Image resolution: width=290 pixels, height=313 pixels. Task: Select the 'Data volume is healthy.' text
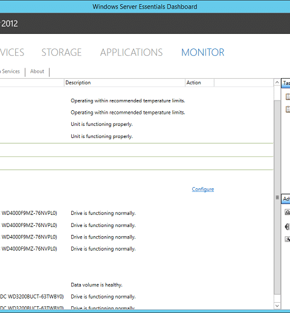[x=97, y=285]
